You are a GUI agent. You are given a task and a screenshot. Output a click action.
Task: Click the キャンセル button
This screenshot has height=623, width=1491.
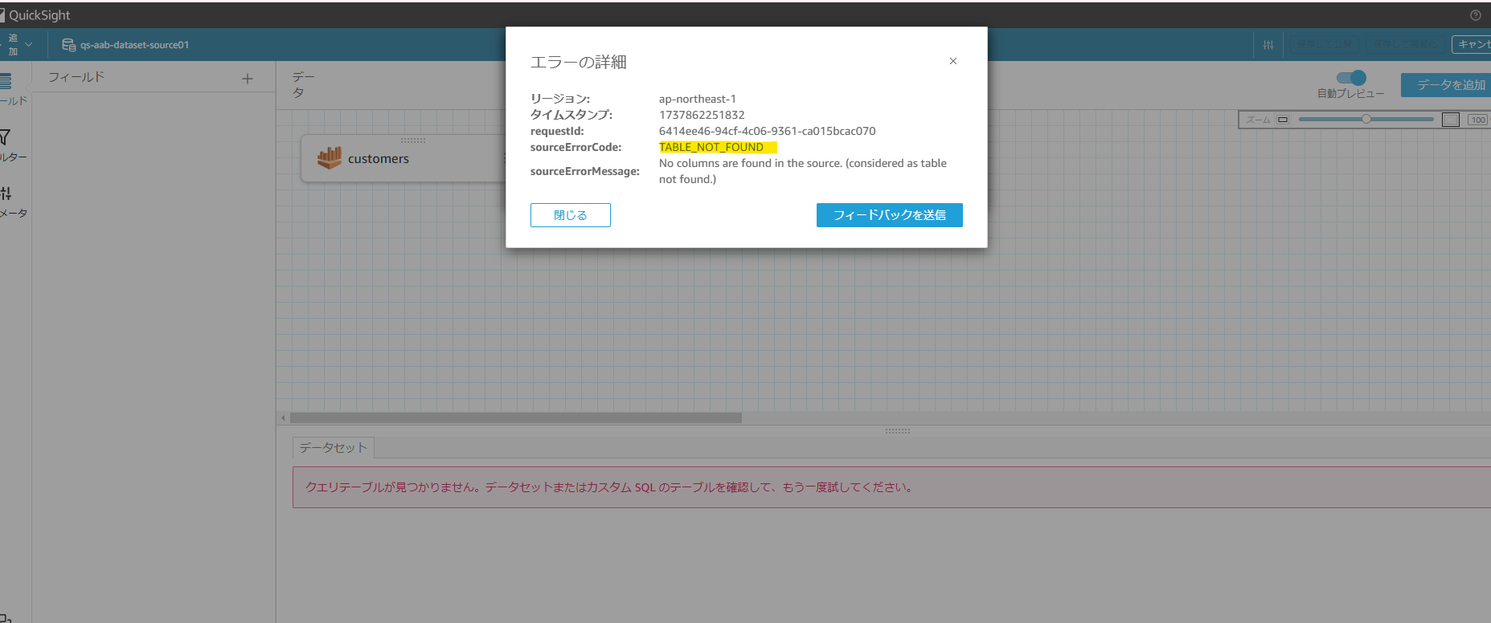click(x=1472, y=45)
